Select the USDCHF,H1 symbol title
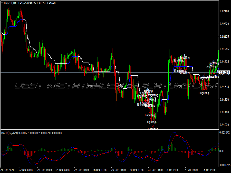Image resolution: width=231 pixels, height=173 pixels. point(10,3)
